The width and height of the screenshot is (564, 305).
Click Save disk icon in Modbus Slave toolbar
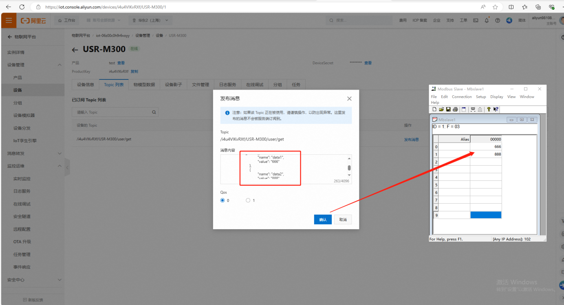[x=448, y=109]
